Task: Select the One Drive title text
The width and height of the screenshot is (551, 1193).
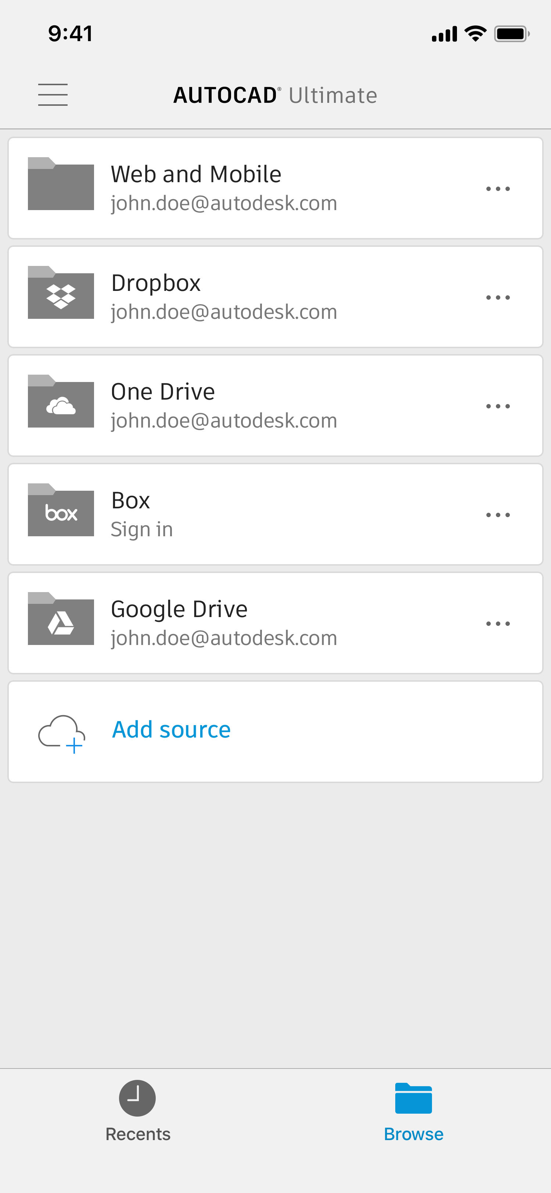Action: coord(162,392)
